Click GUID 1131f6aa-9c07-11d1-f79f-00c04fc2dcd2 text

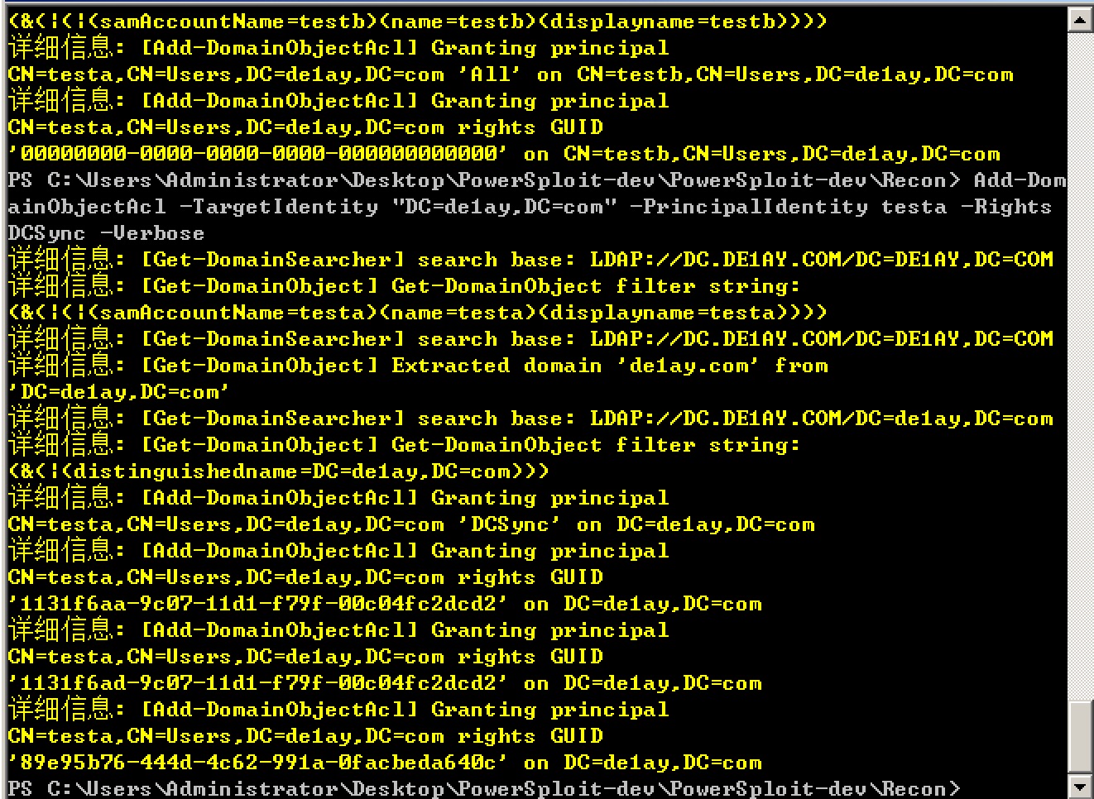(258, 603)
